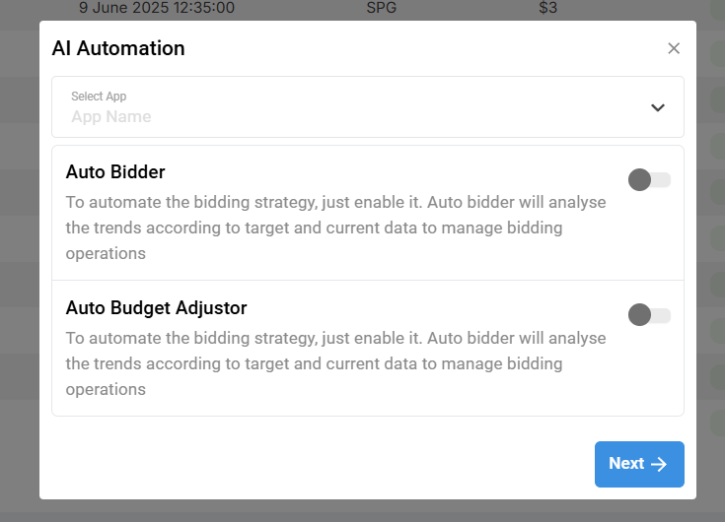Click the $3 value in background table
725x522 pixels.
click(547, 7)
